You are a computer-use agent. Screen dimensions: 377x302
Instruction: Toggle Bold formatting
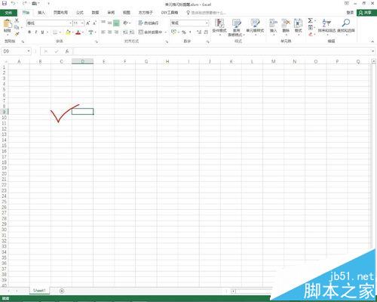click(29, 32)
